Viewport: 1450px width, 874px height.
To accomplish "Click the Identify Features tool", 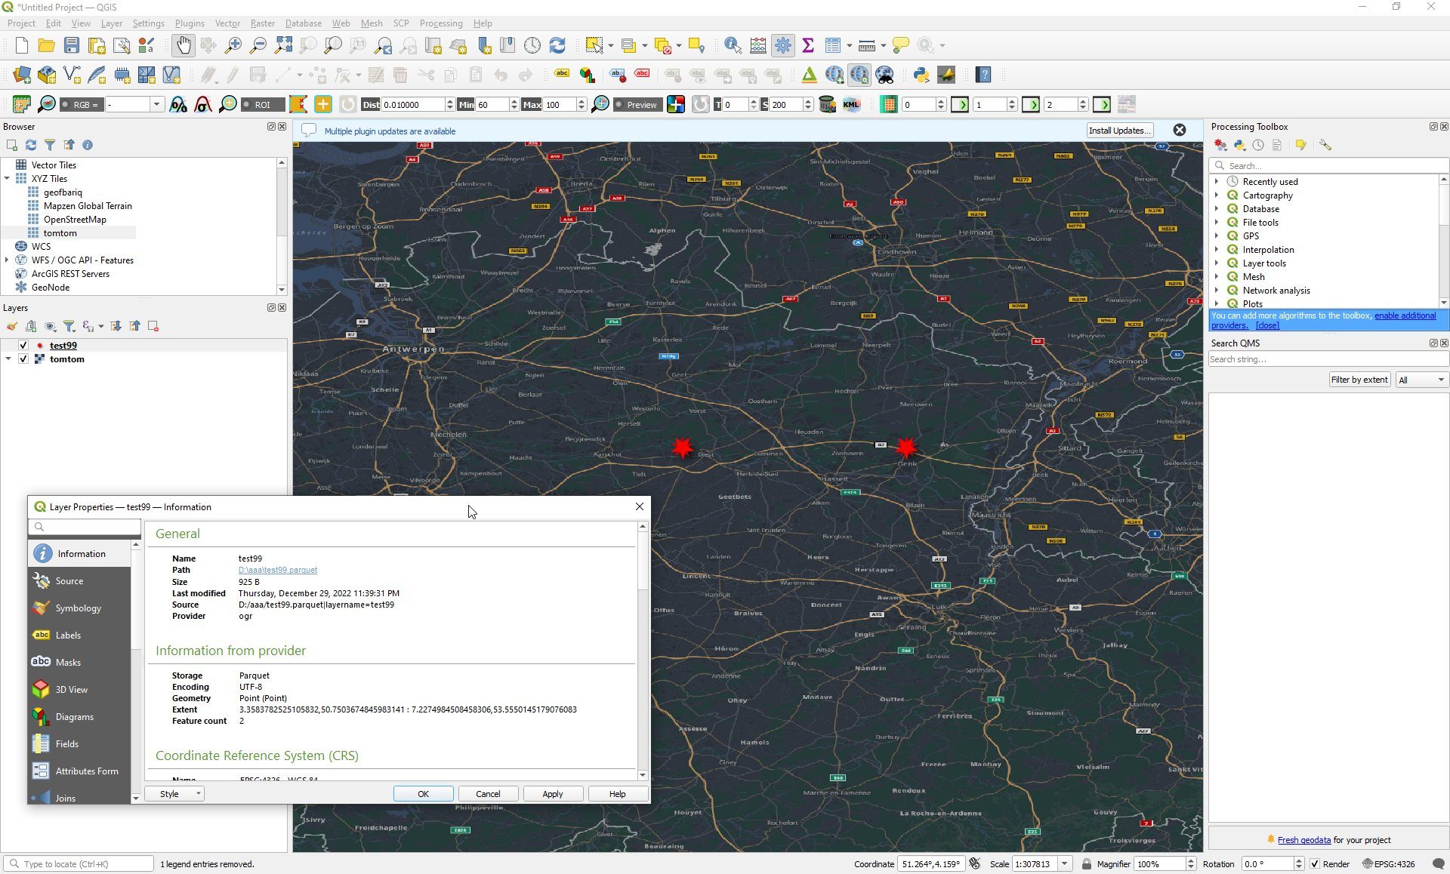I will click(732, 45).
